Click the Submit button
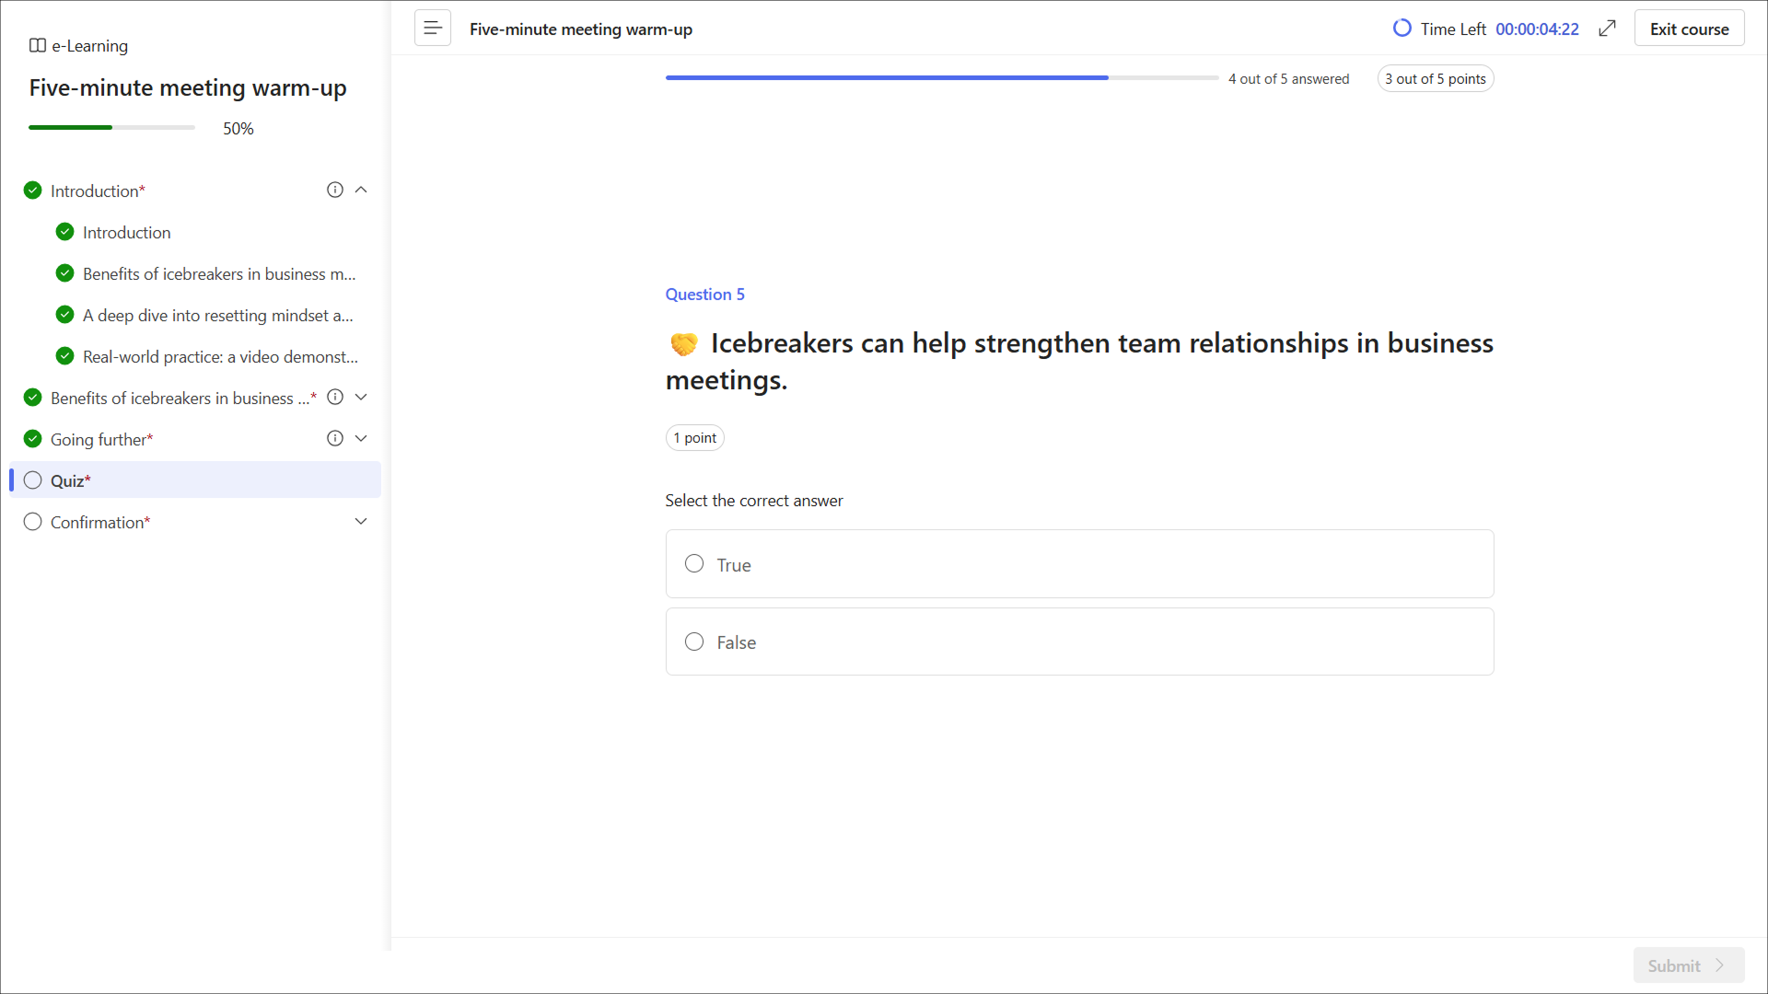This screenshot has width=1768, height=994. point(1688,965)
